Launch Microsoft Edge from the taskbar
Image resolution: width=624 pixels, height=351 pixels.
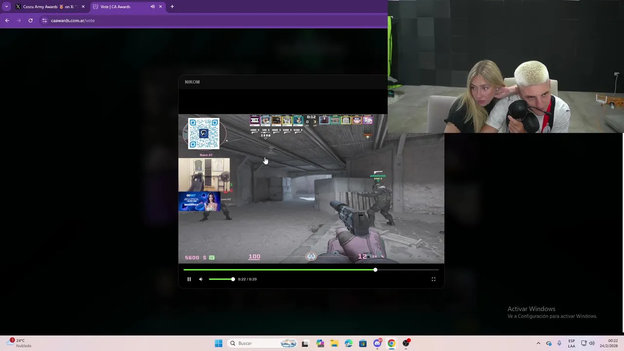(349, 343)
